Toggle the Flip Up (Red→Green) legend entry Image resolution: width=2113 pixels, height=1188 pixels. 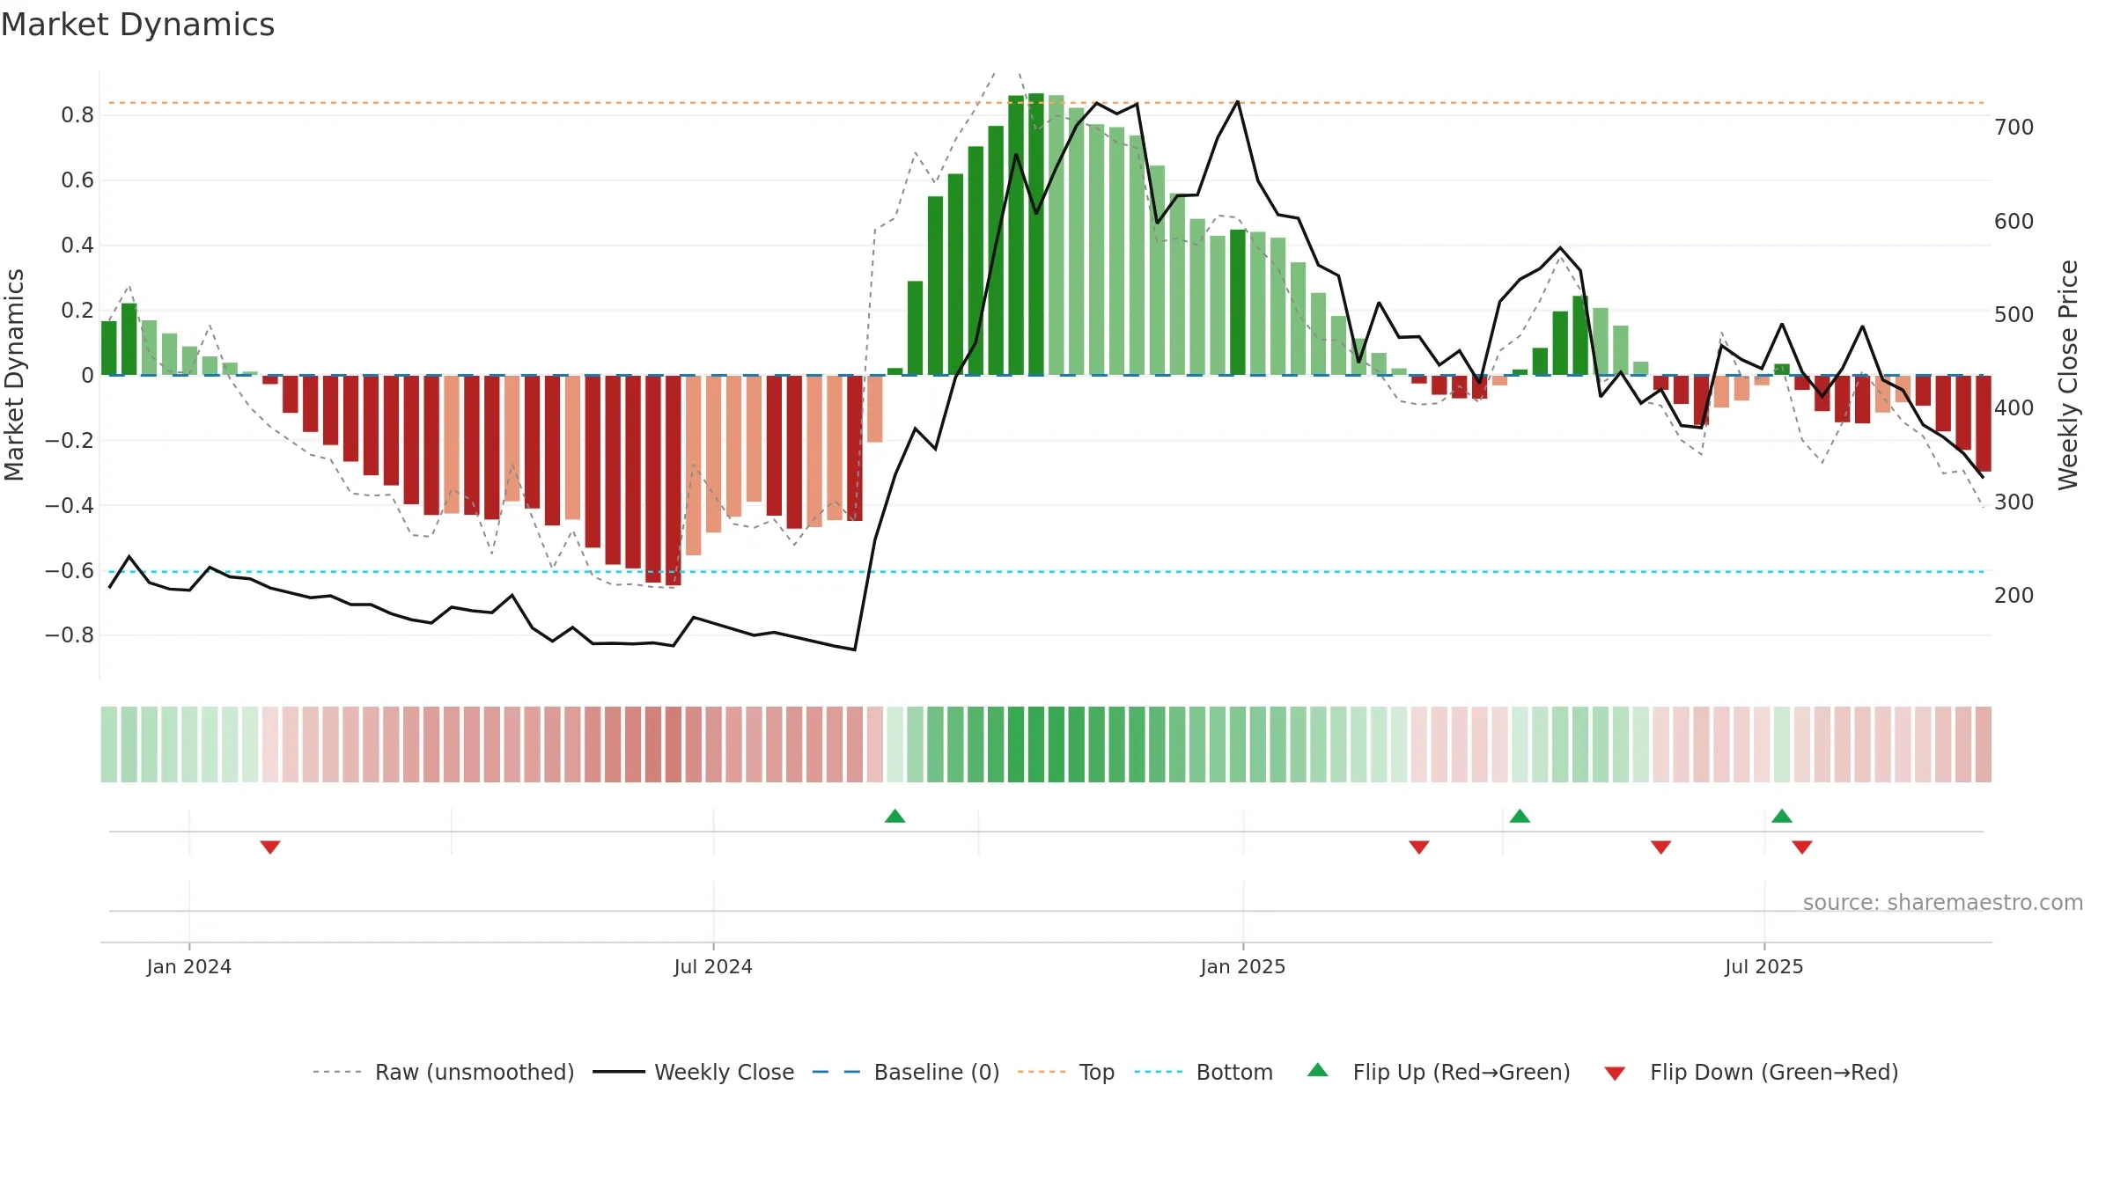coord(1439,1072)
